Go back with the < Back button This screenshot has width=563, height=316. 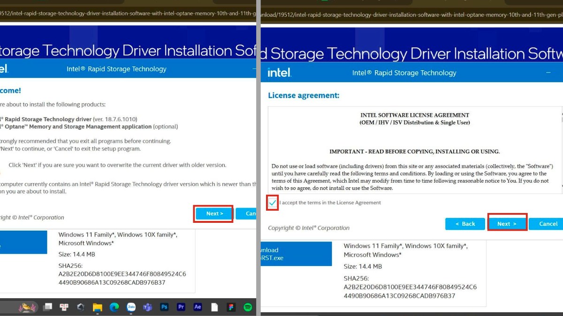pyautogui.click(x=465, y=224)
